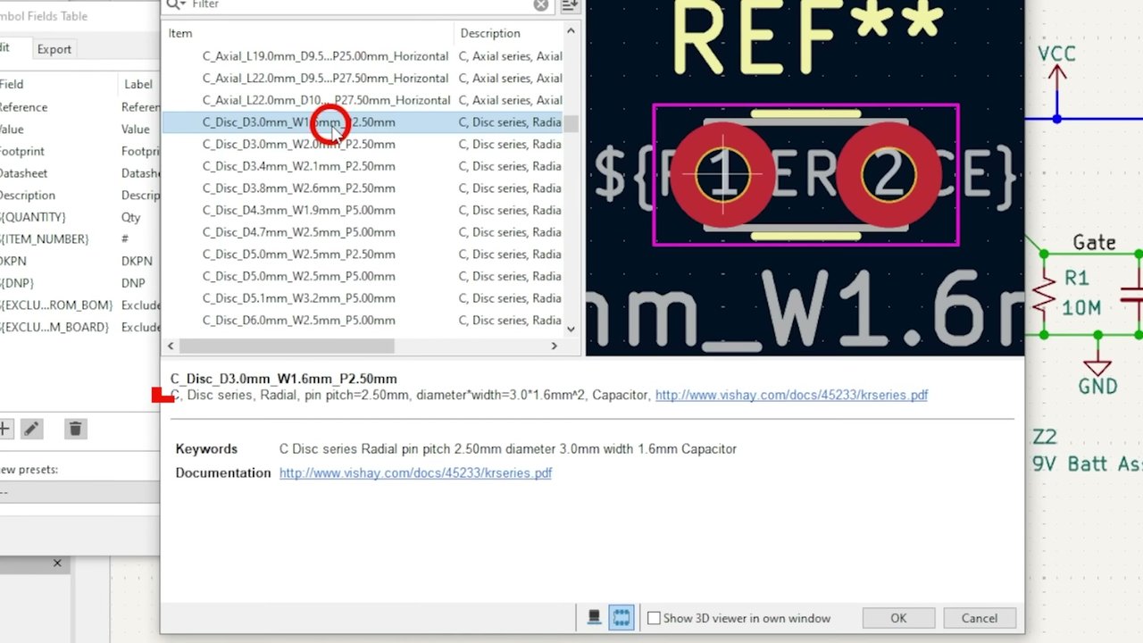Click the footprint list scroll-down arrow
This screenshot has width=1143, height=643.
pos(571,329)
